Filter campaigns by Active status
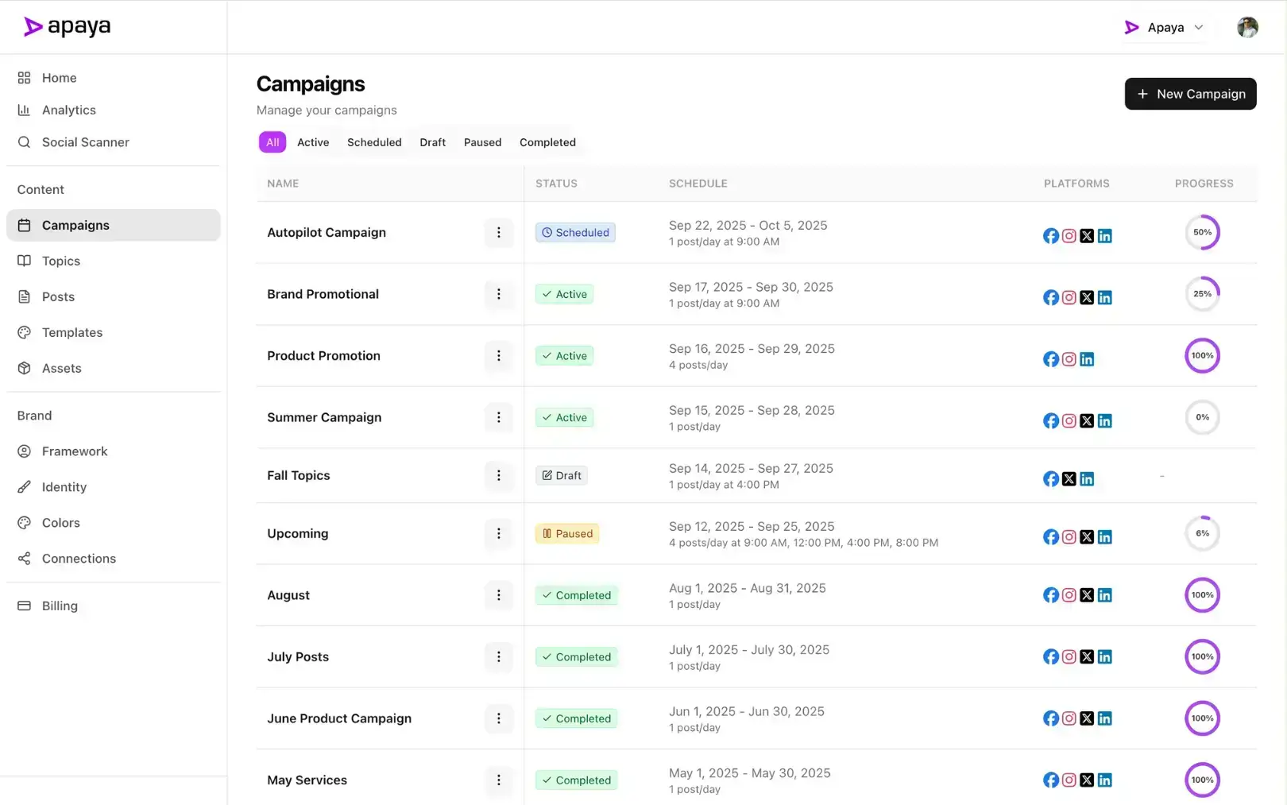The image size is (1287, 805). (313, 142)
